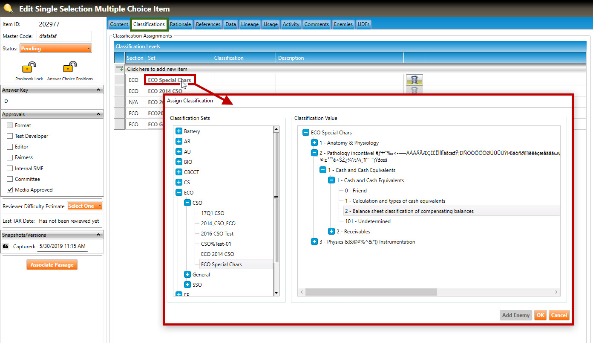The width and height of the screenshot is (593, 343).
Task: Click the OK button in Assign Classification
Action: (540, 315)
